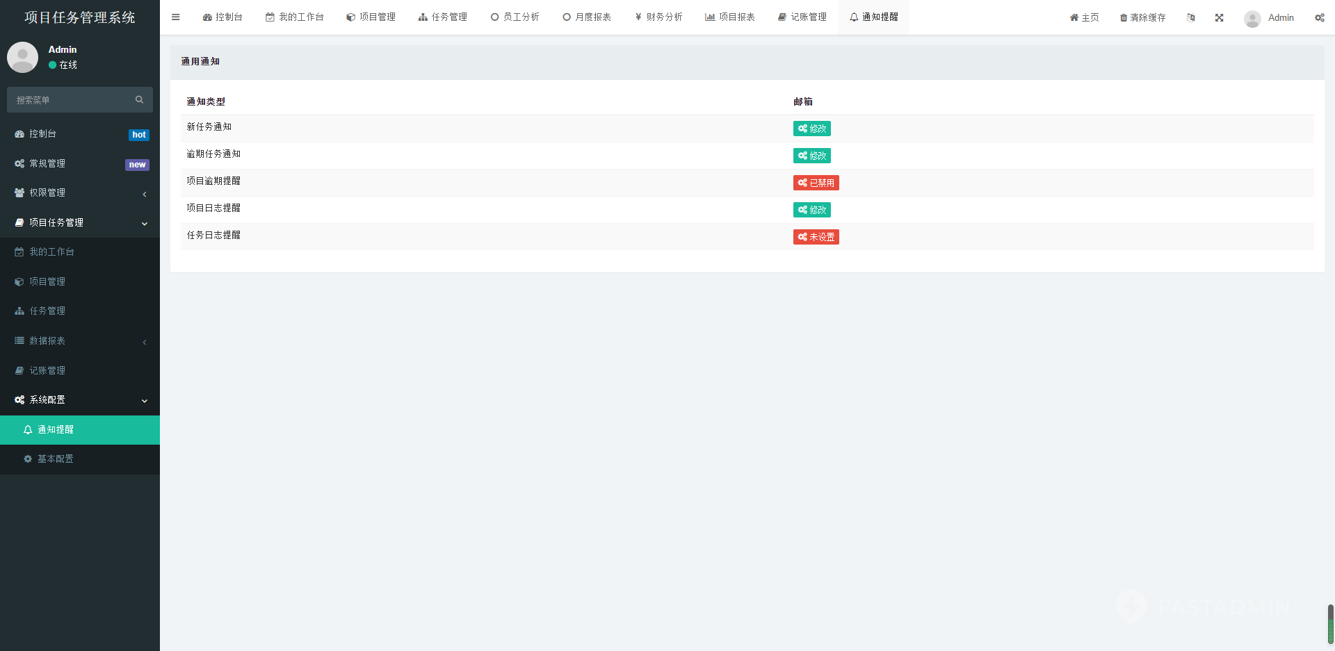Open 基本配置 in the sidebar
This screenshot has width=1335, height=651.
[56, 459]
